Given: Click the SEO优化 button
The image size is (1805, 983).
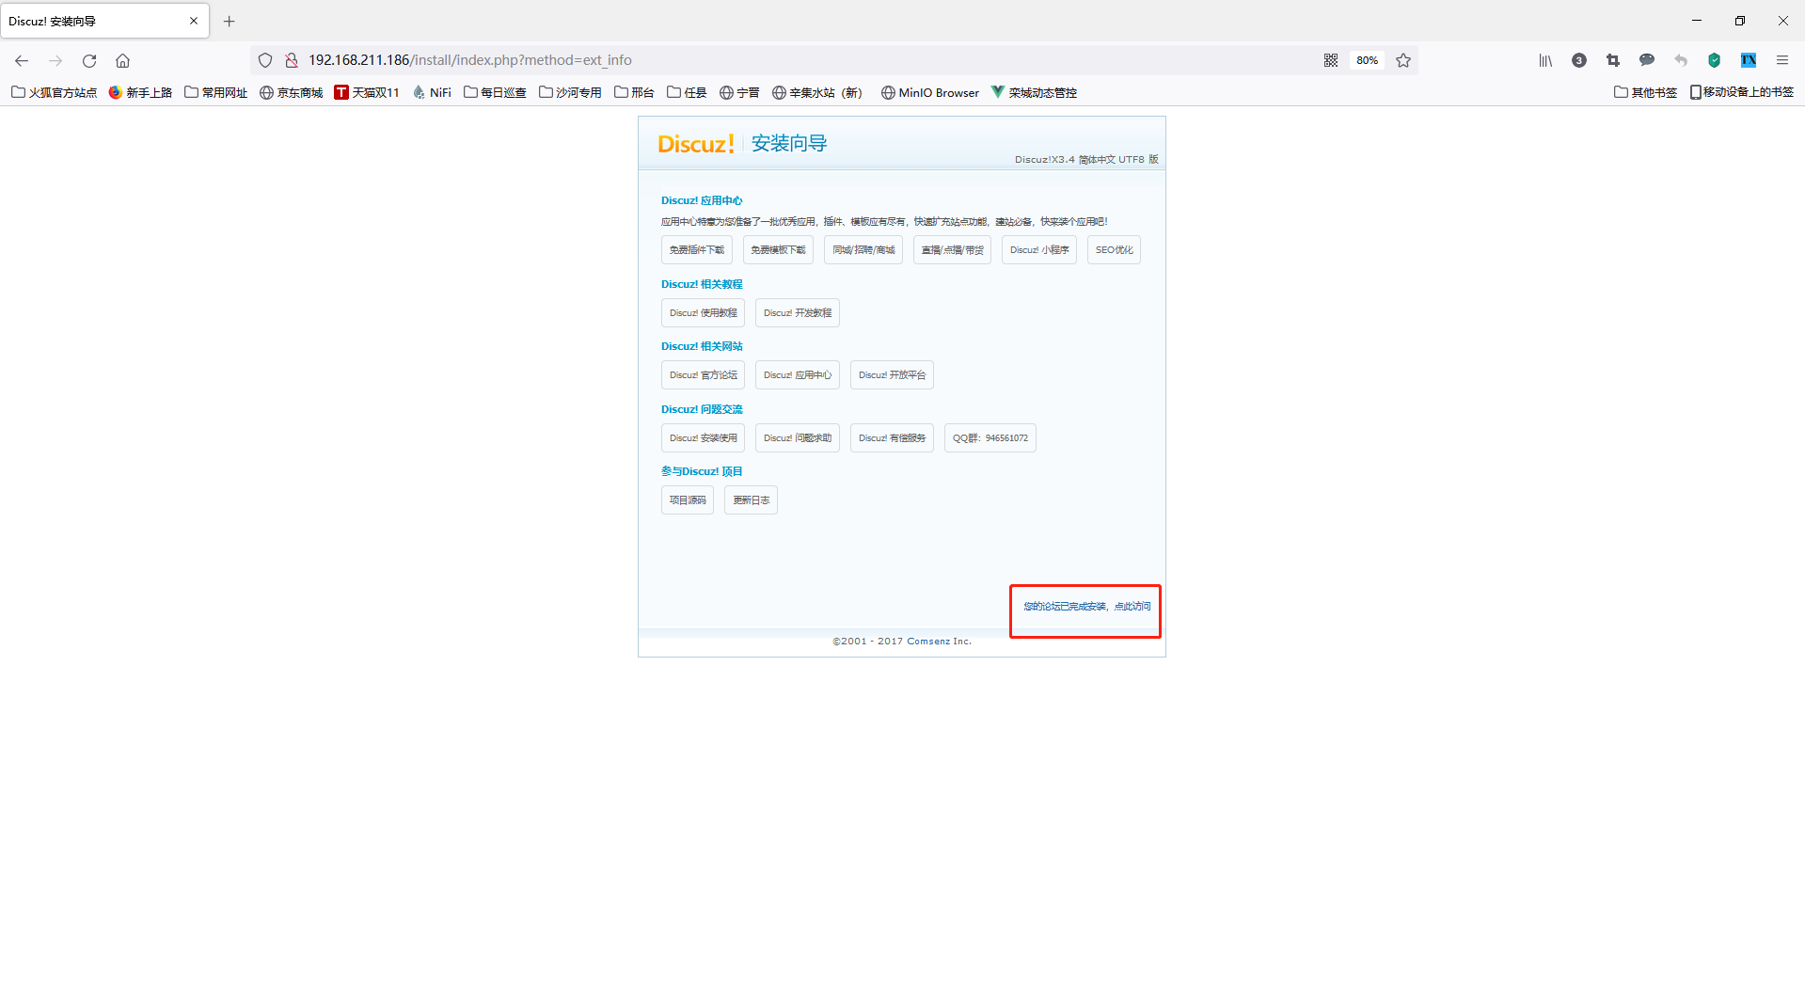Looking at the screenshot, I should coord(1114,250).
